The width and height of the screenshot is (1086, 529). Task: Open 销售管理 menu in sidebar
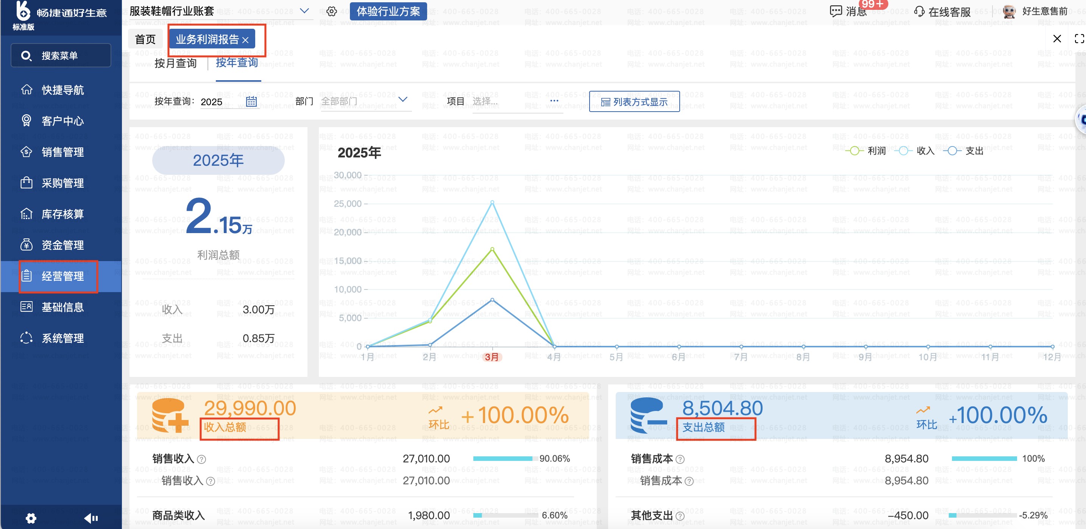pyautogui.click(x=61, y=152)
